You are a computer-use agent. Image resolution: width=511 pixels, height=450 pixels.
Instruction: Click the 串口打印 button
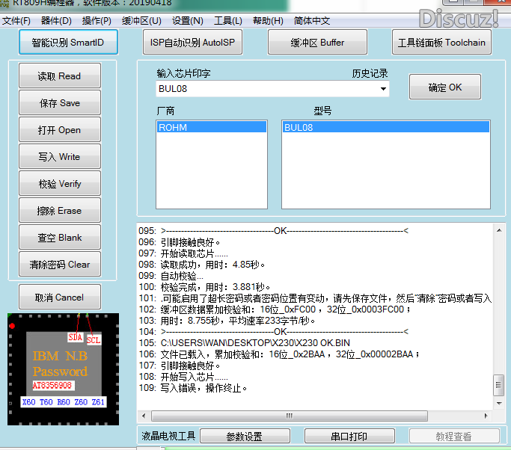349,436
